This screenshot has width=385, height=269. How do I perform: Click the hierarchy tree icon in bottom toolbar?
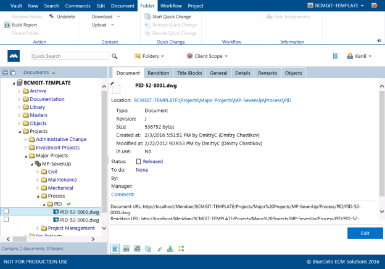[x=170, y=248]
